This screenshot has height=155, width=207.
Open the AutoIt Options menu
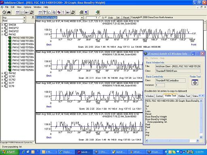click(154, 58)
